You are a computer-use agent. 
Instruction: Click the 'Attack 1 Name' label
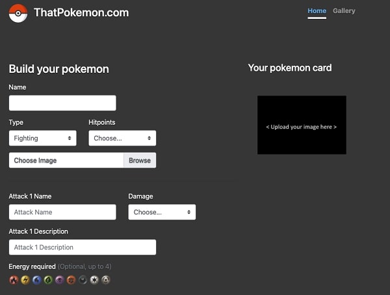(30, 196)
